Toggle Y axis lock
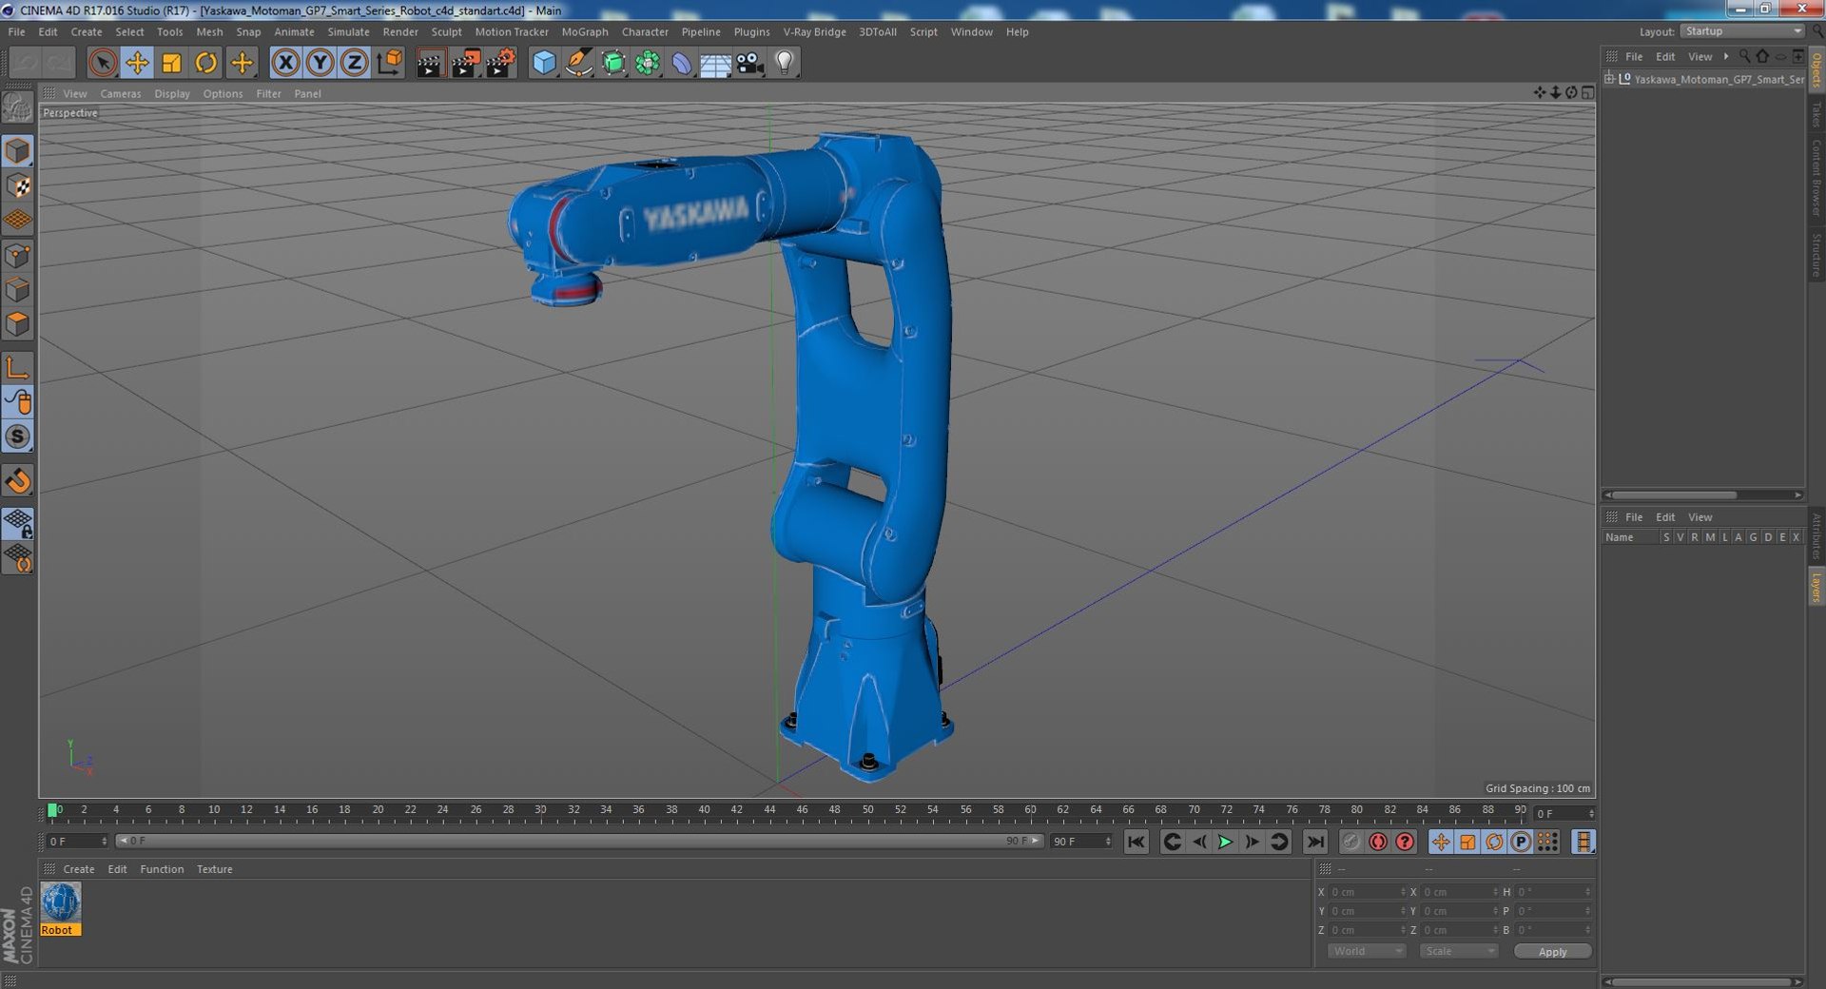The height and width of the screenshot is (989, 1826). click(x=321, y=64)
